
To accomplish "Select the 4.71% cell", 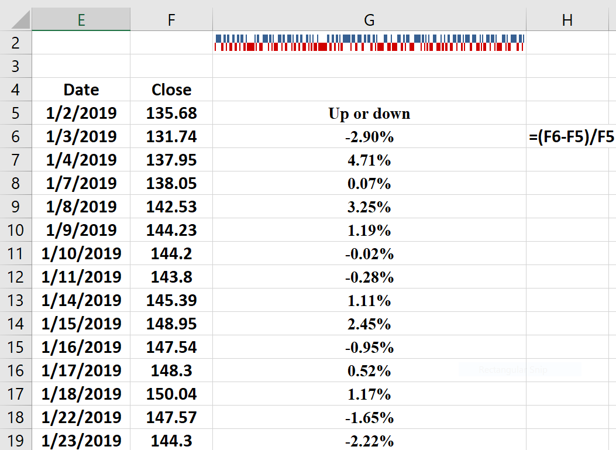I will click(x=369, y=160).
